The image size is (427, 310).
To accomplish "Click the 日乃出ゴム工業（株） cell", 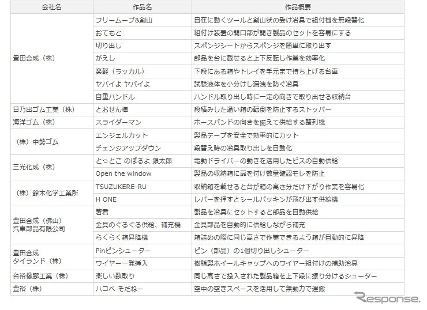I will (x=44, y=109).
